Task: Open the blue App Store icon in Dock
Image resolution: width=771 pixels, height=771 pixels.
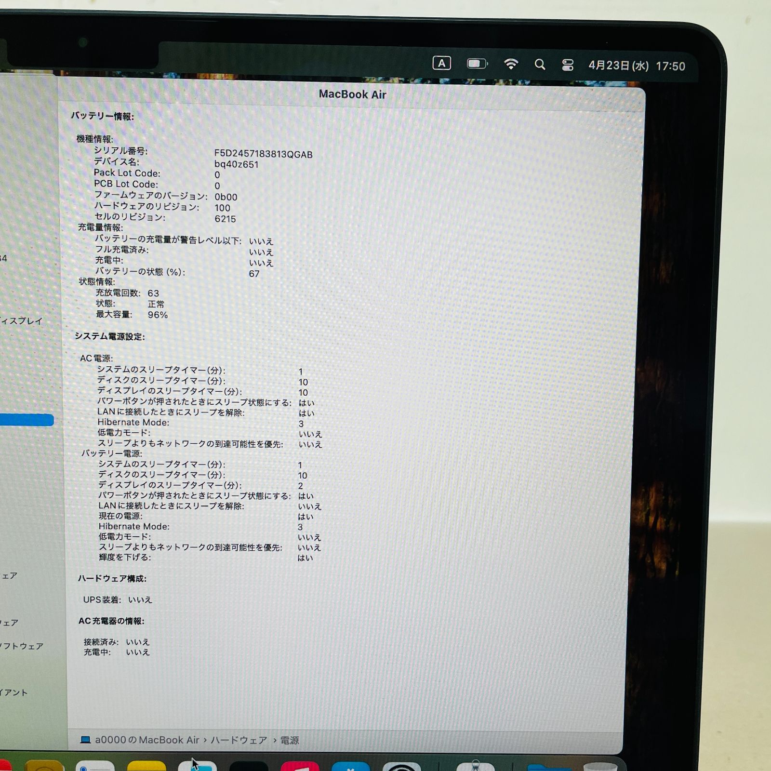Action: point(351,766)
